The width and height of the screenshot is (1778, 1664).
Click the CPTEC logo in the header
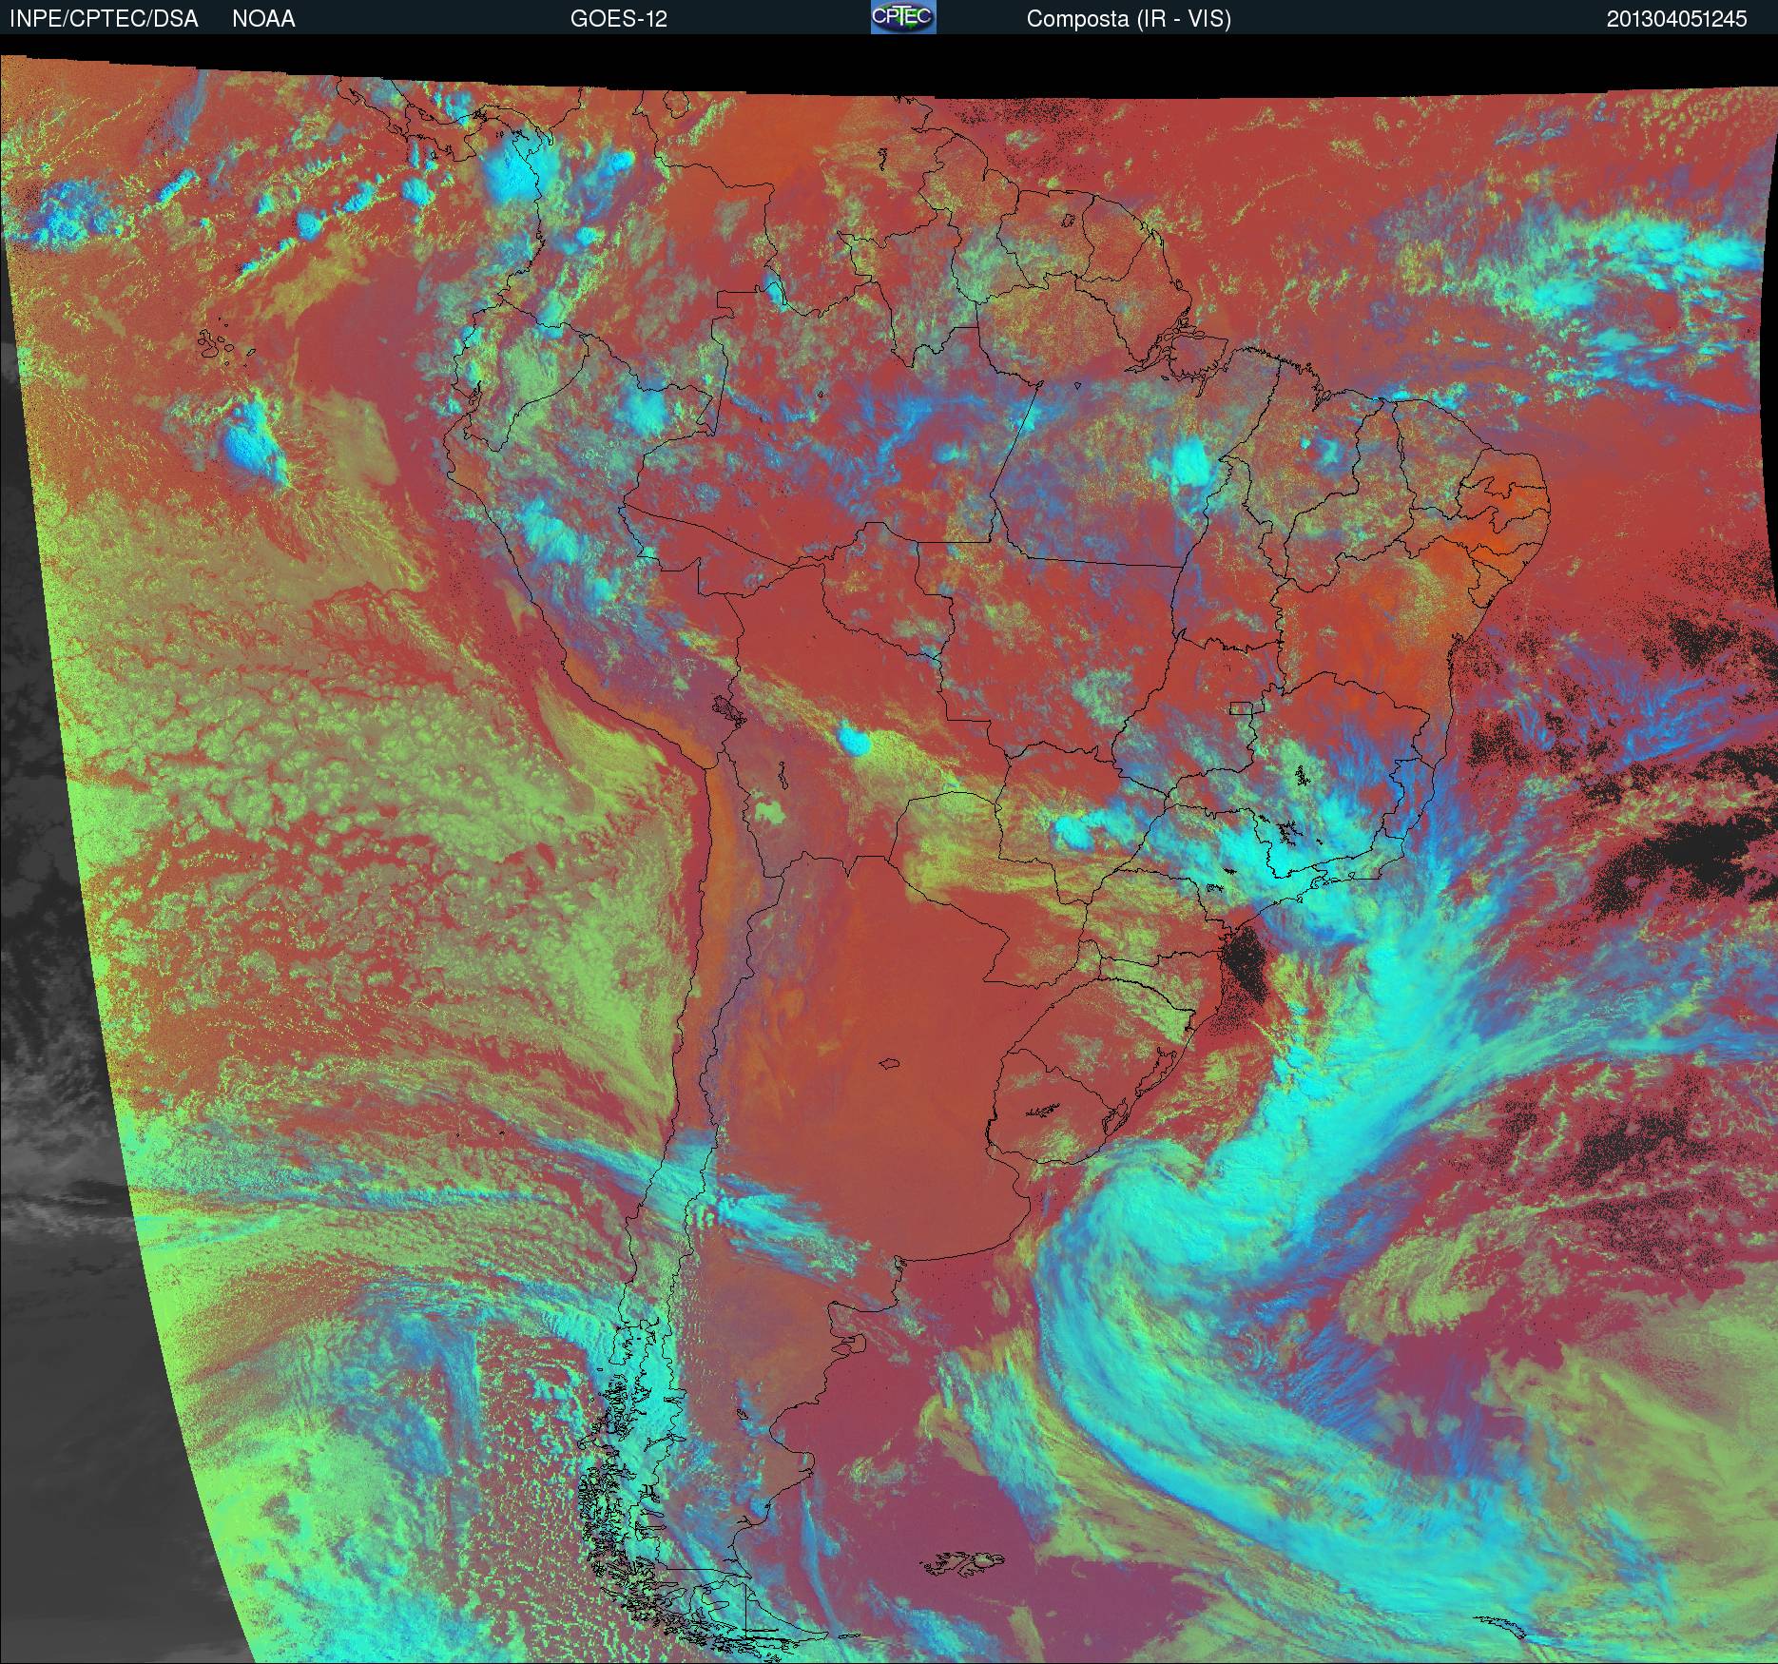[903, 17]
